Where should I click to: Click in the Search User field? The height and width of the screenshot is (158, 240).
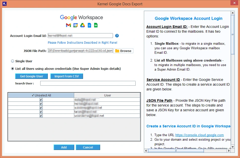pos(88,83)
